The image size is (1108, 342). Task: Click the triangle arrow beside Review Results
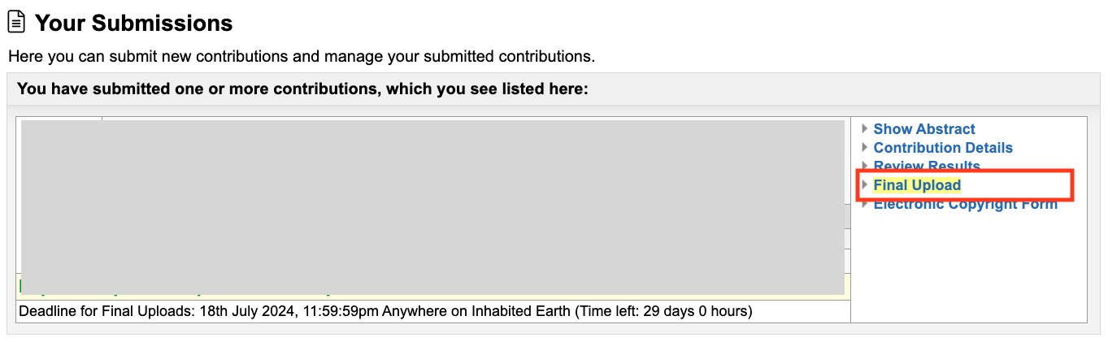[865, 166]
